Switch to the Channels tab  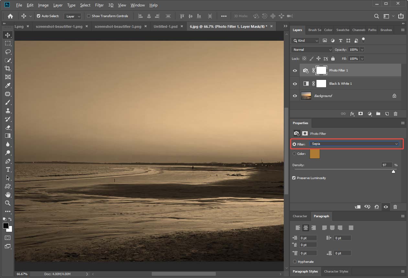click(358, 30)
